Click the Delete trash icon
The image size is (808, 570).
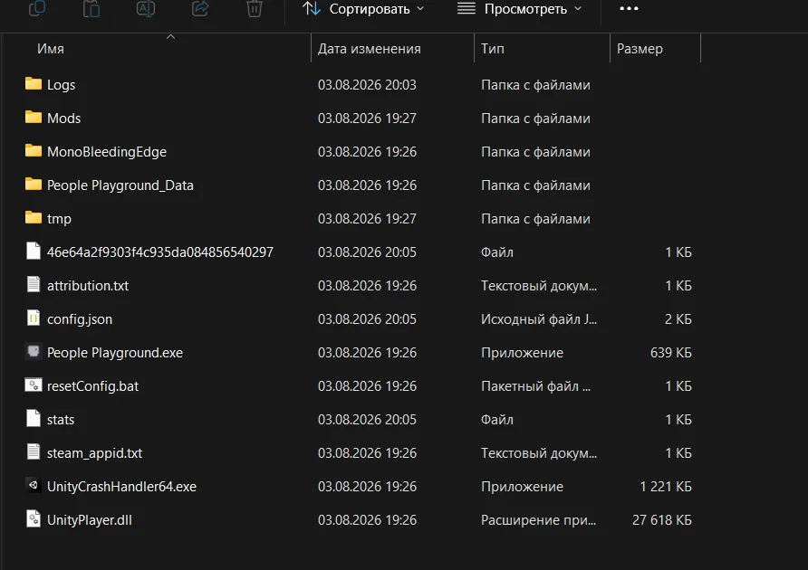tap(254, 8)
